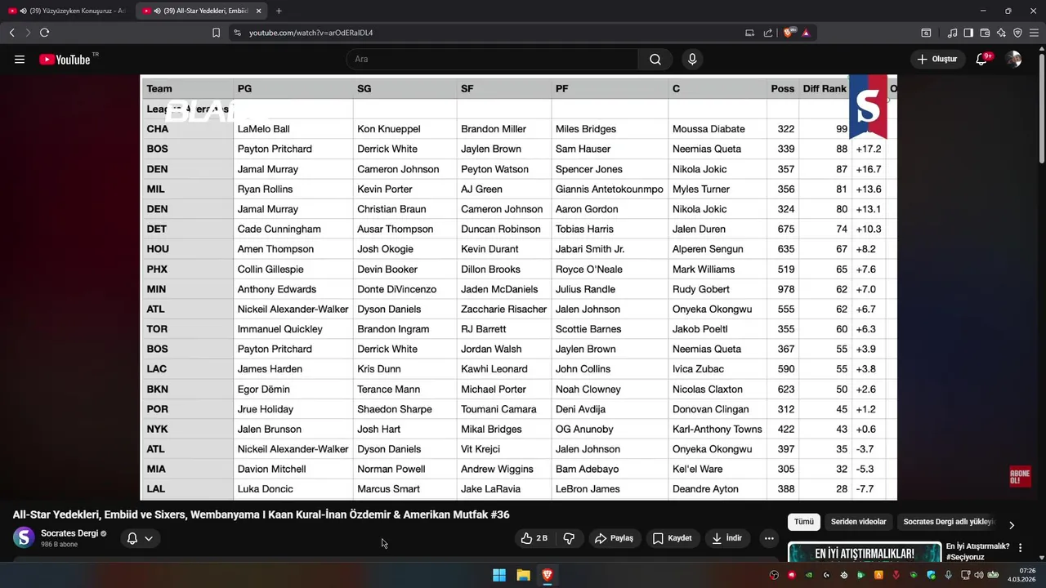Screen dimensions: 1046x588
Task: Click the 'Oluştur' create button
Action: click(x=937, y=60)
